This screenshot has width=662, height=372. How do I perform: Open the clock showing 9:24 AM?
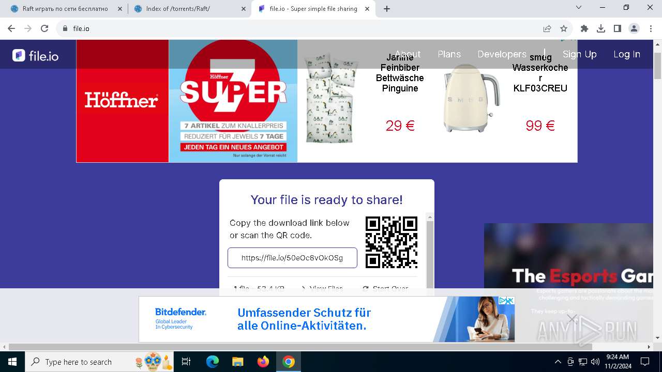tap(618, 362)
